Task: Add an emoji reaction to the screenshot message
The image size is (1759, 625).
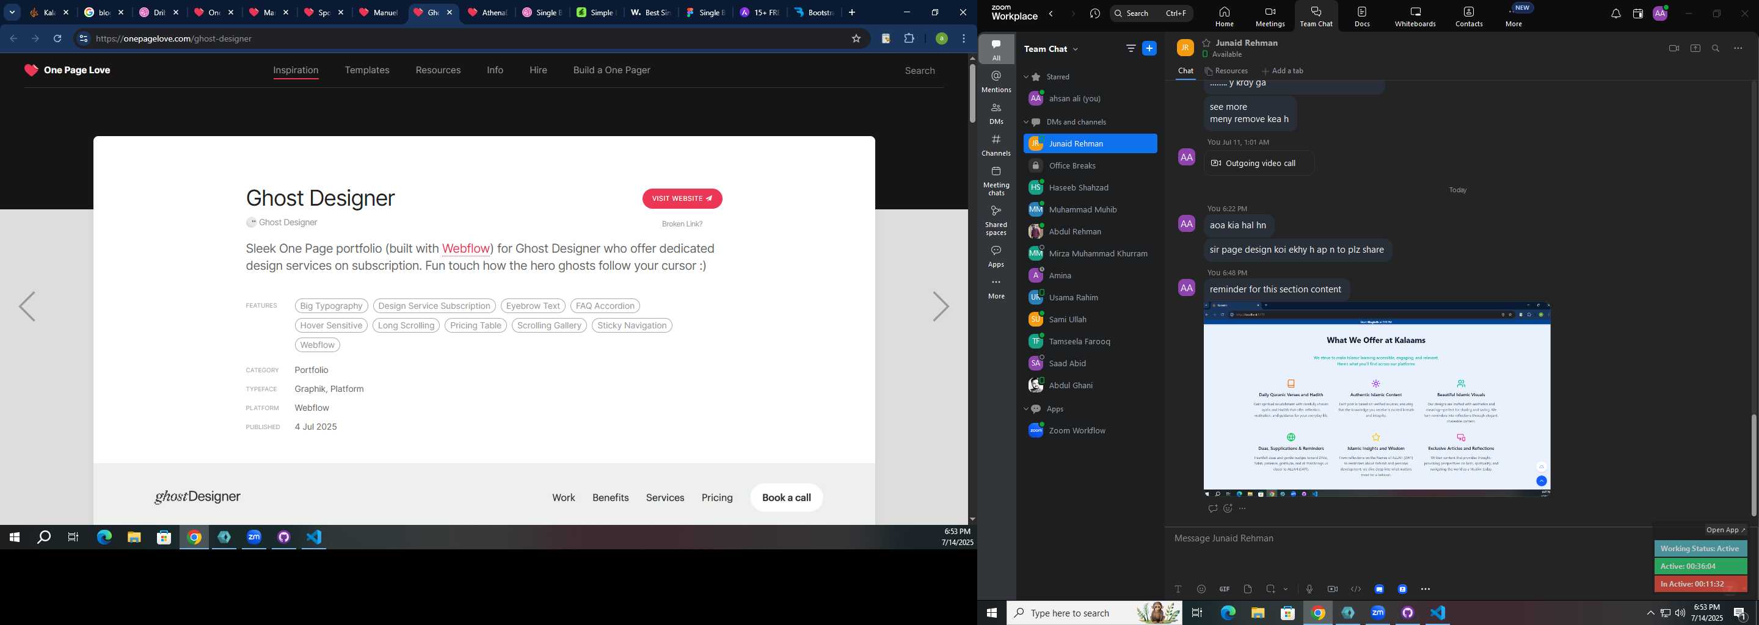Action: point(1228,508)
